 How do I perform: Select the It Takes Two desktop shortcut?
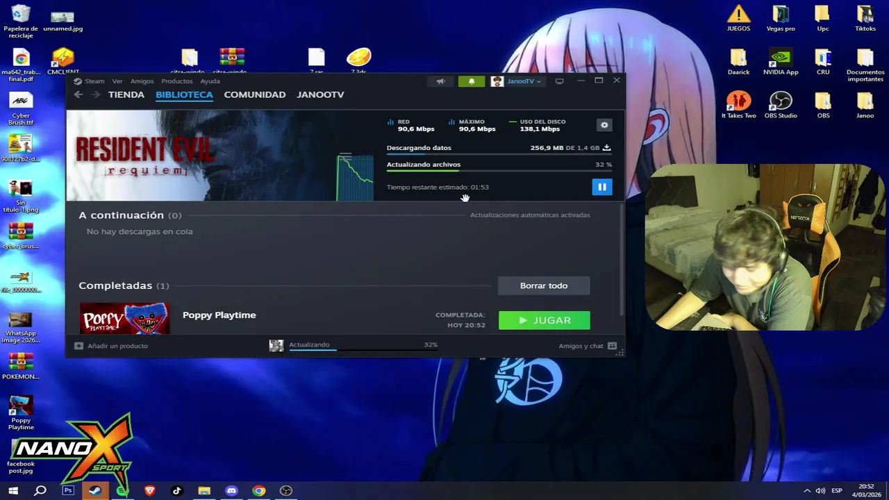click(738, 105)
